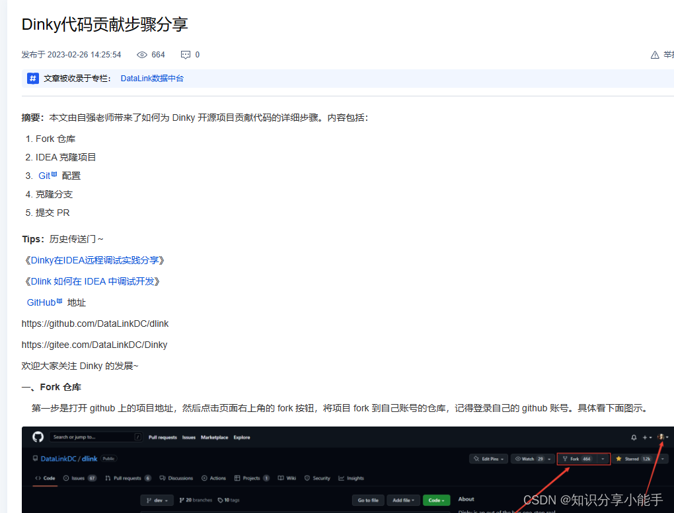The width and height of the screenshot is (674, 513).
Task: Click the text 欢迎大家关注 Dinky 的发展~
Action: 80,366
